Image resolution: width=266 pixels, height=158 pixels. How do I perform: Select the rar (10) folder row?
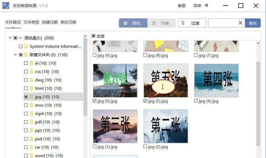[53, 147]
